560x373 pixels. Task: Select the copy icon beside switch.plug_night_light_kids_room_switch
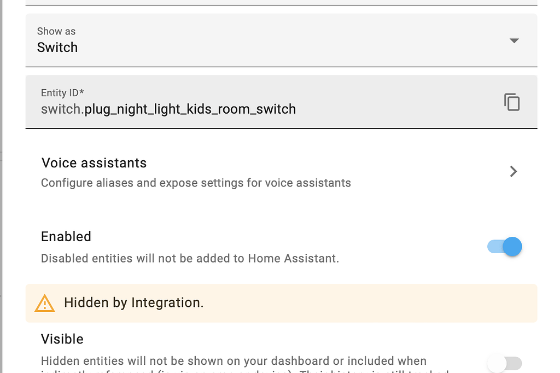click(512, 102)
